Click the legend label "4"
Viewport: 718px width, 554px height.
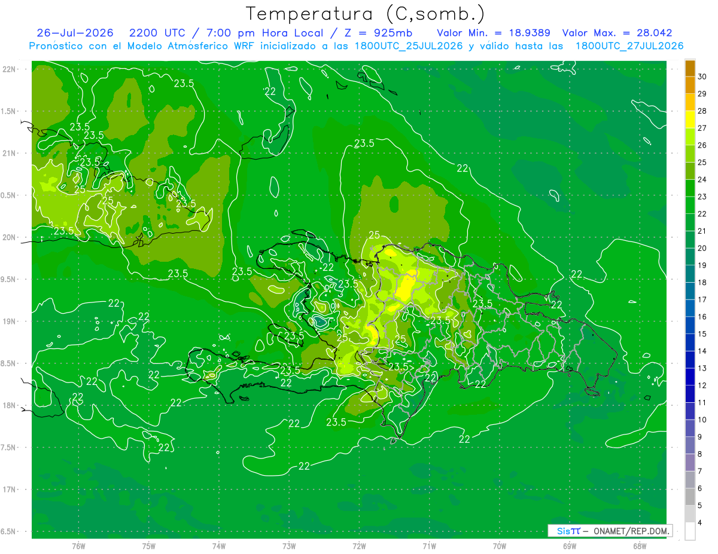point(701,522)
